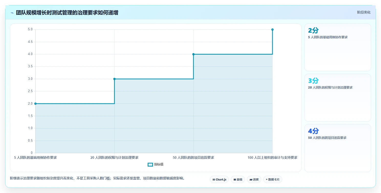Click card caption 5 人团队的基础用例协作要求
This screenshot has width=381, height=193.
328,37
